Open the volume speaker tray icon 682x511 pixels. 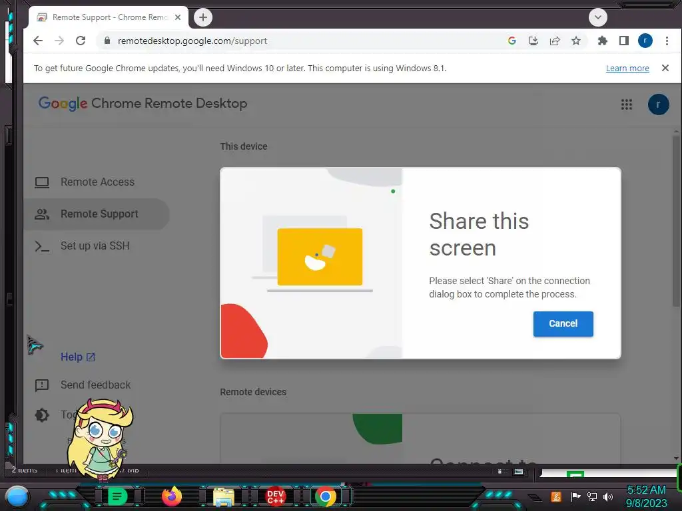tap(608, 496)
